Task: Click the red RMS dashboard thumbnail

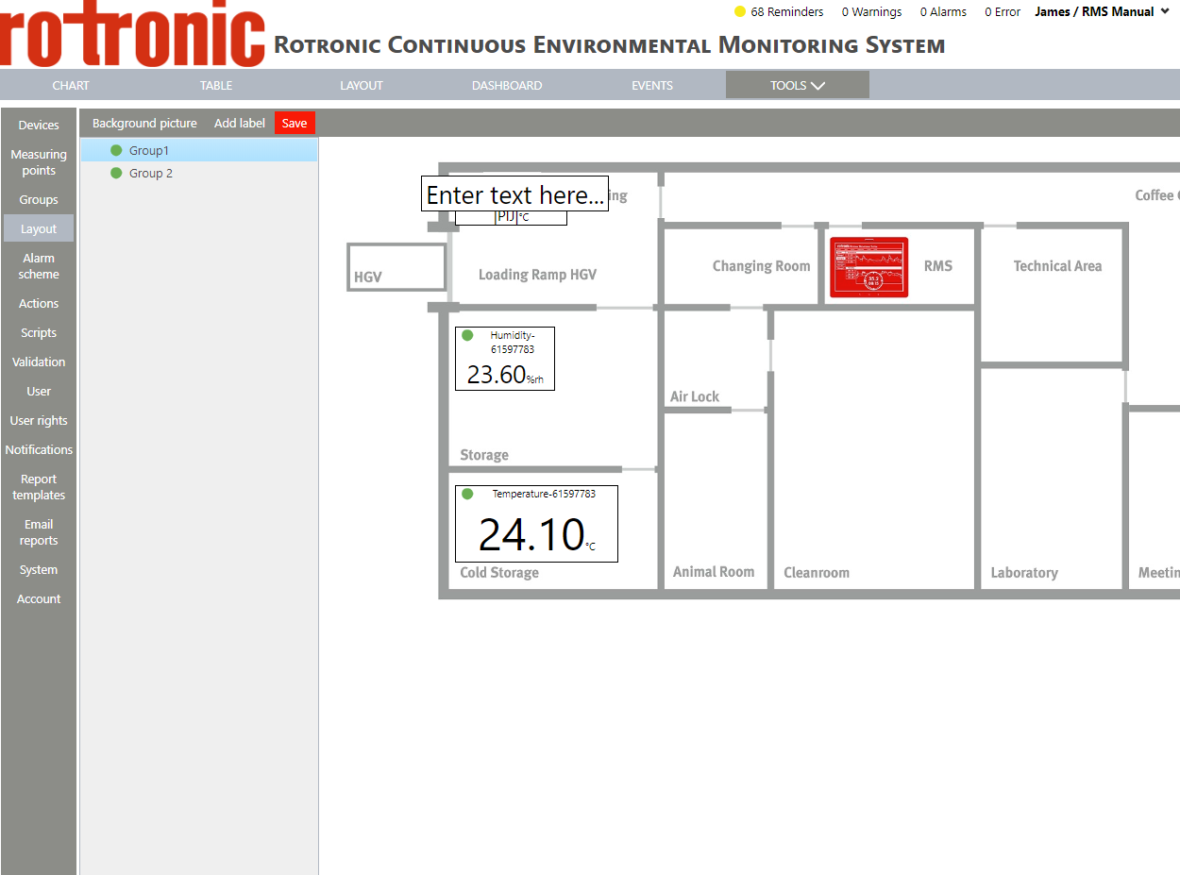Action: coord(868,268)
